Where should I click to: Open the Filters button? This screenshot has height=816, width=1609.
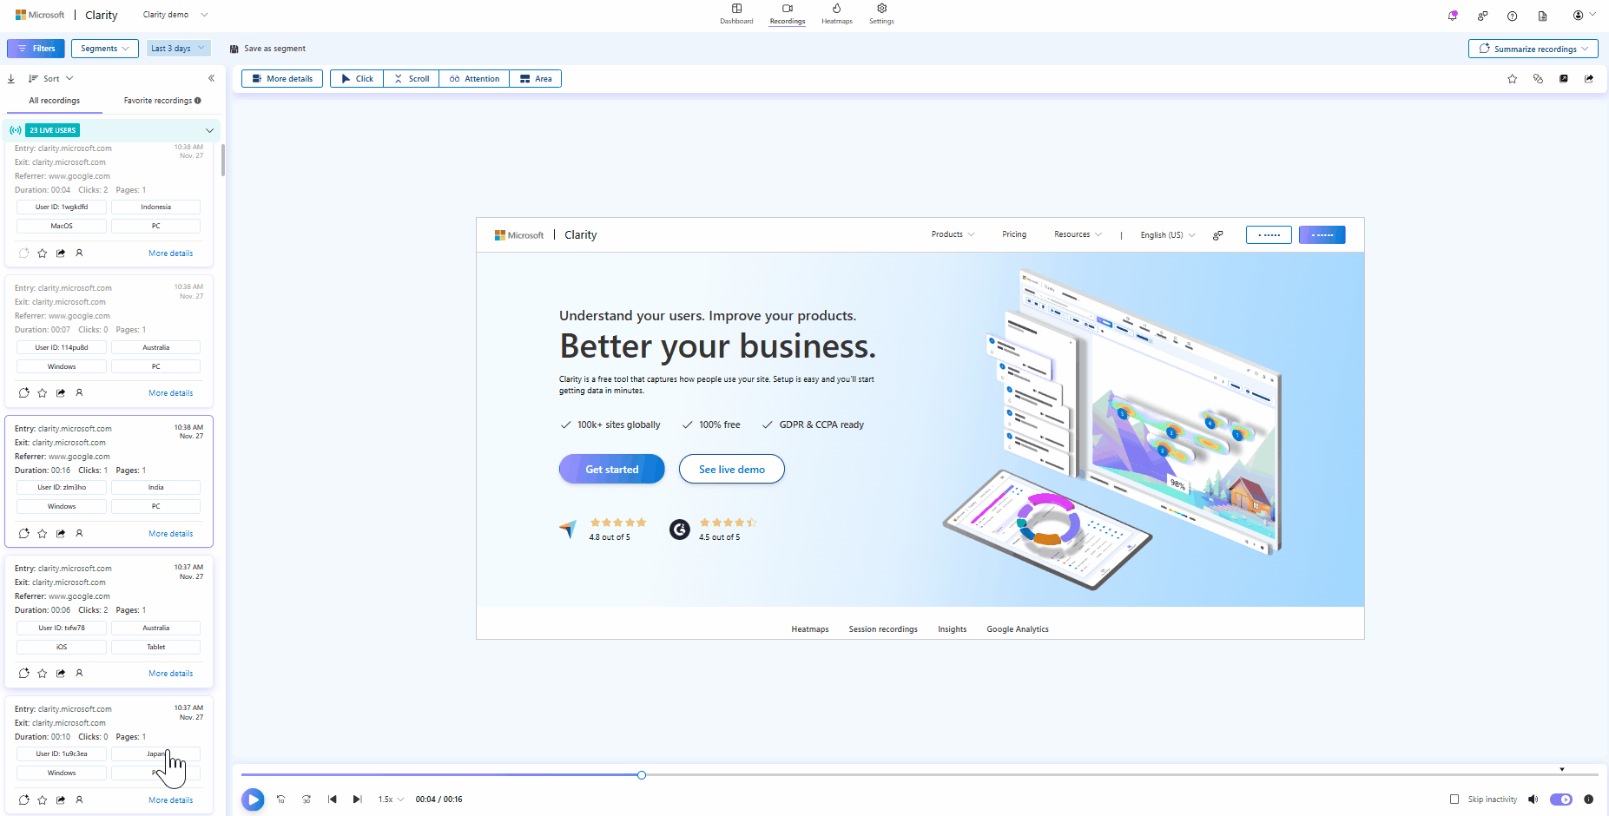click(36, 49)
